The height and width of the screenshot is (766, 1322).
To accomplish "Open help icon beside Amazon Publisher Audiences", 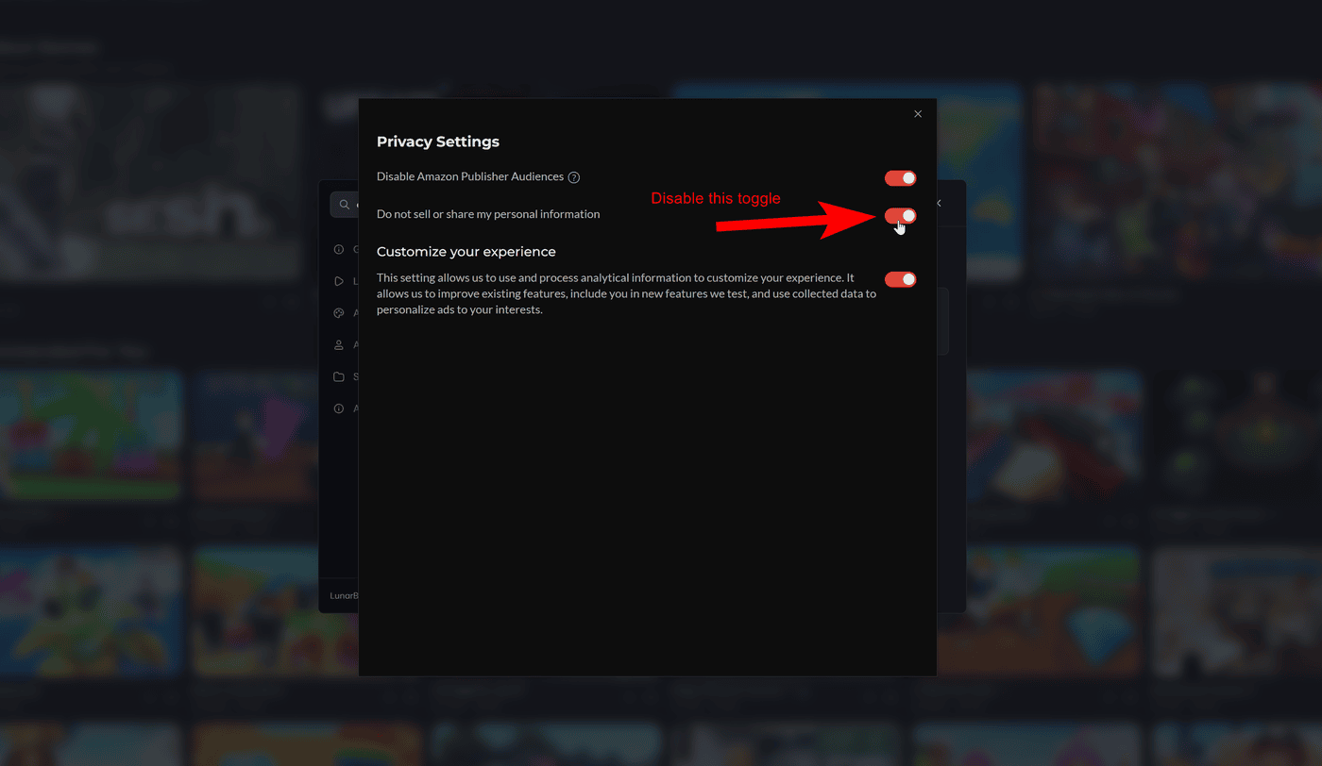I will (x=574, y=177).
